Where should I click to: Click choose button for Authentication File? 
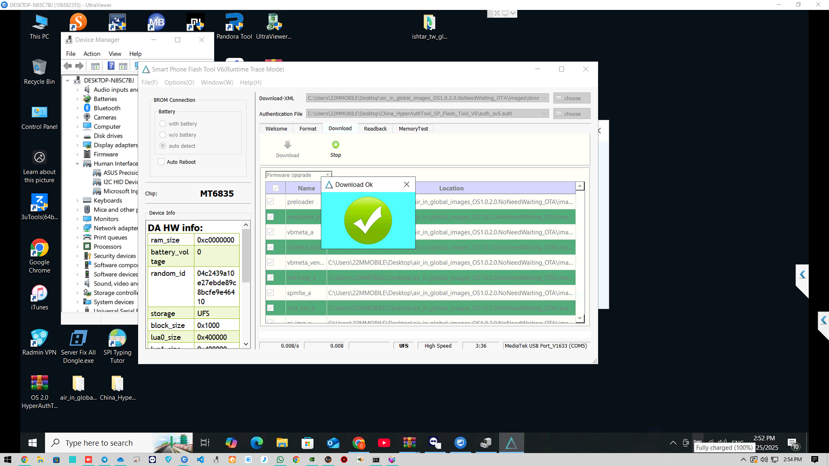click(571, 114)
